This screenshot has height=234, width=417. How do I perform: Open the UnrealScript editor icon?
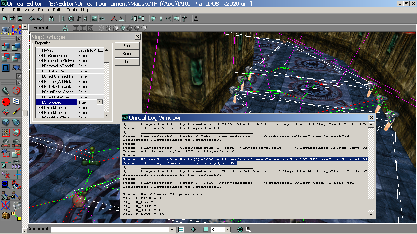tap(122, 19)
